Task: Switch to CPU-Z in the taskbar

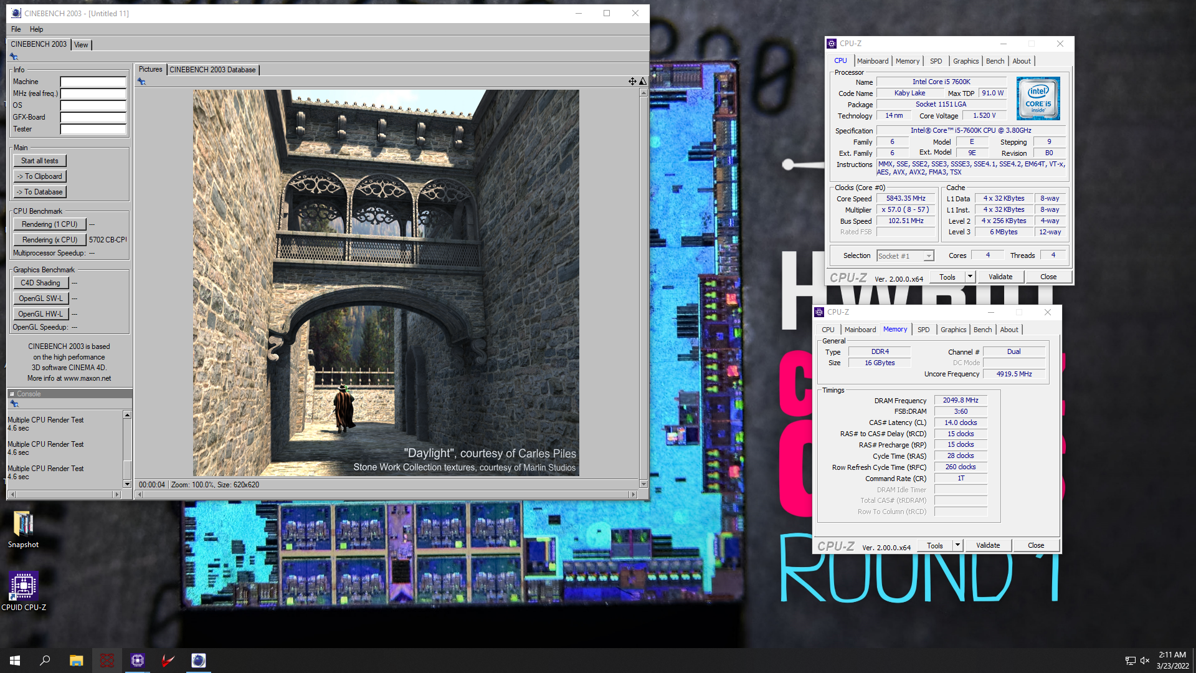Action: pyautogui.click(x=138, y=661)
